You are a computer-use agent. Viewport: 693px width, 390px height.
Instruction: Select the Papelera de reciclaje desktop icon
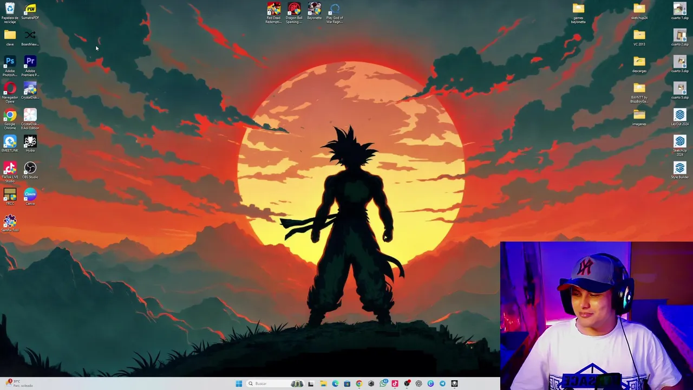pos(10,13)
